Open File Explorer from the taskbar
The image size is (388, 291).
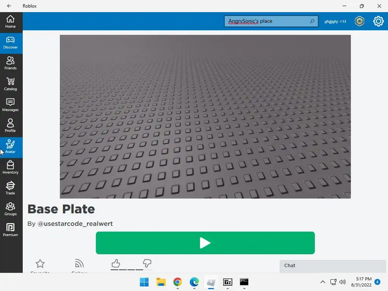point(161,282)
